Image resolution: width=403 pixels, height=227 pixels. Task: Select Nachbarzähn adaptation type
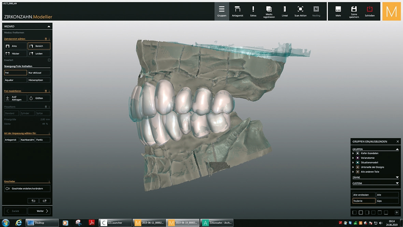tap(27, 140)
